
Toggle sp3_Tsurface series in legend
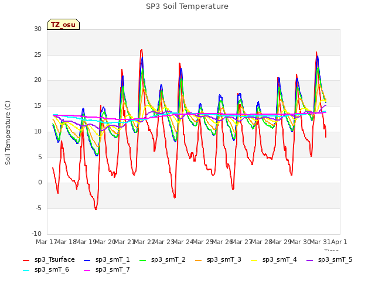(49, 259)
